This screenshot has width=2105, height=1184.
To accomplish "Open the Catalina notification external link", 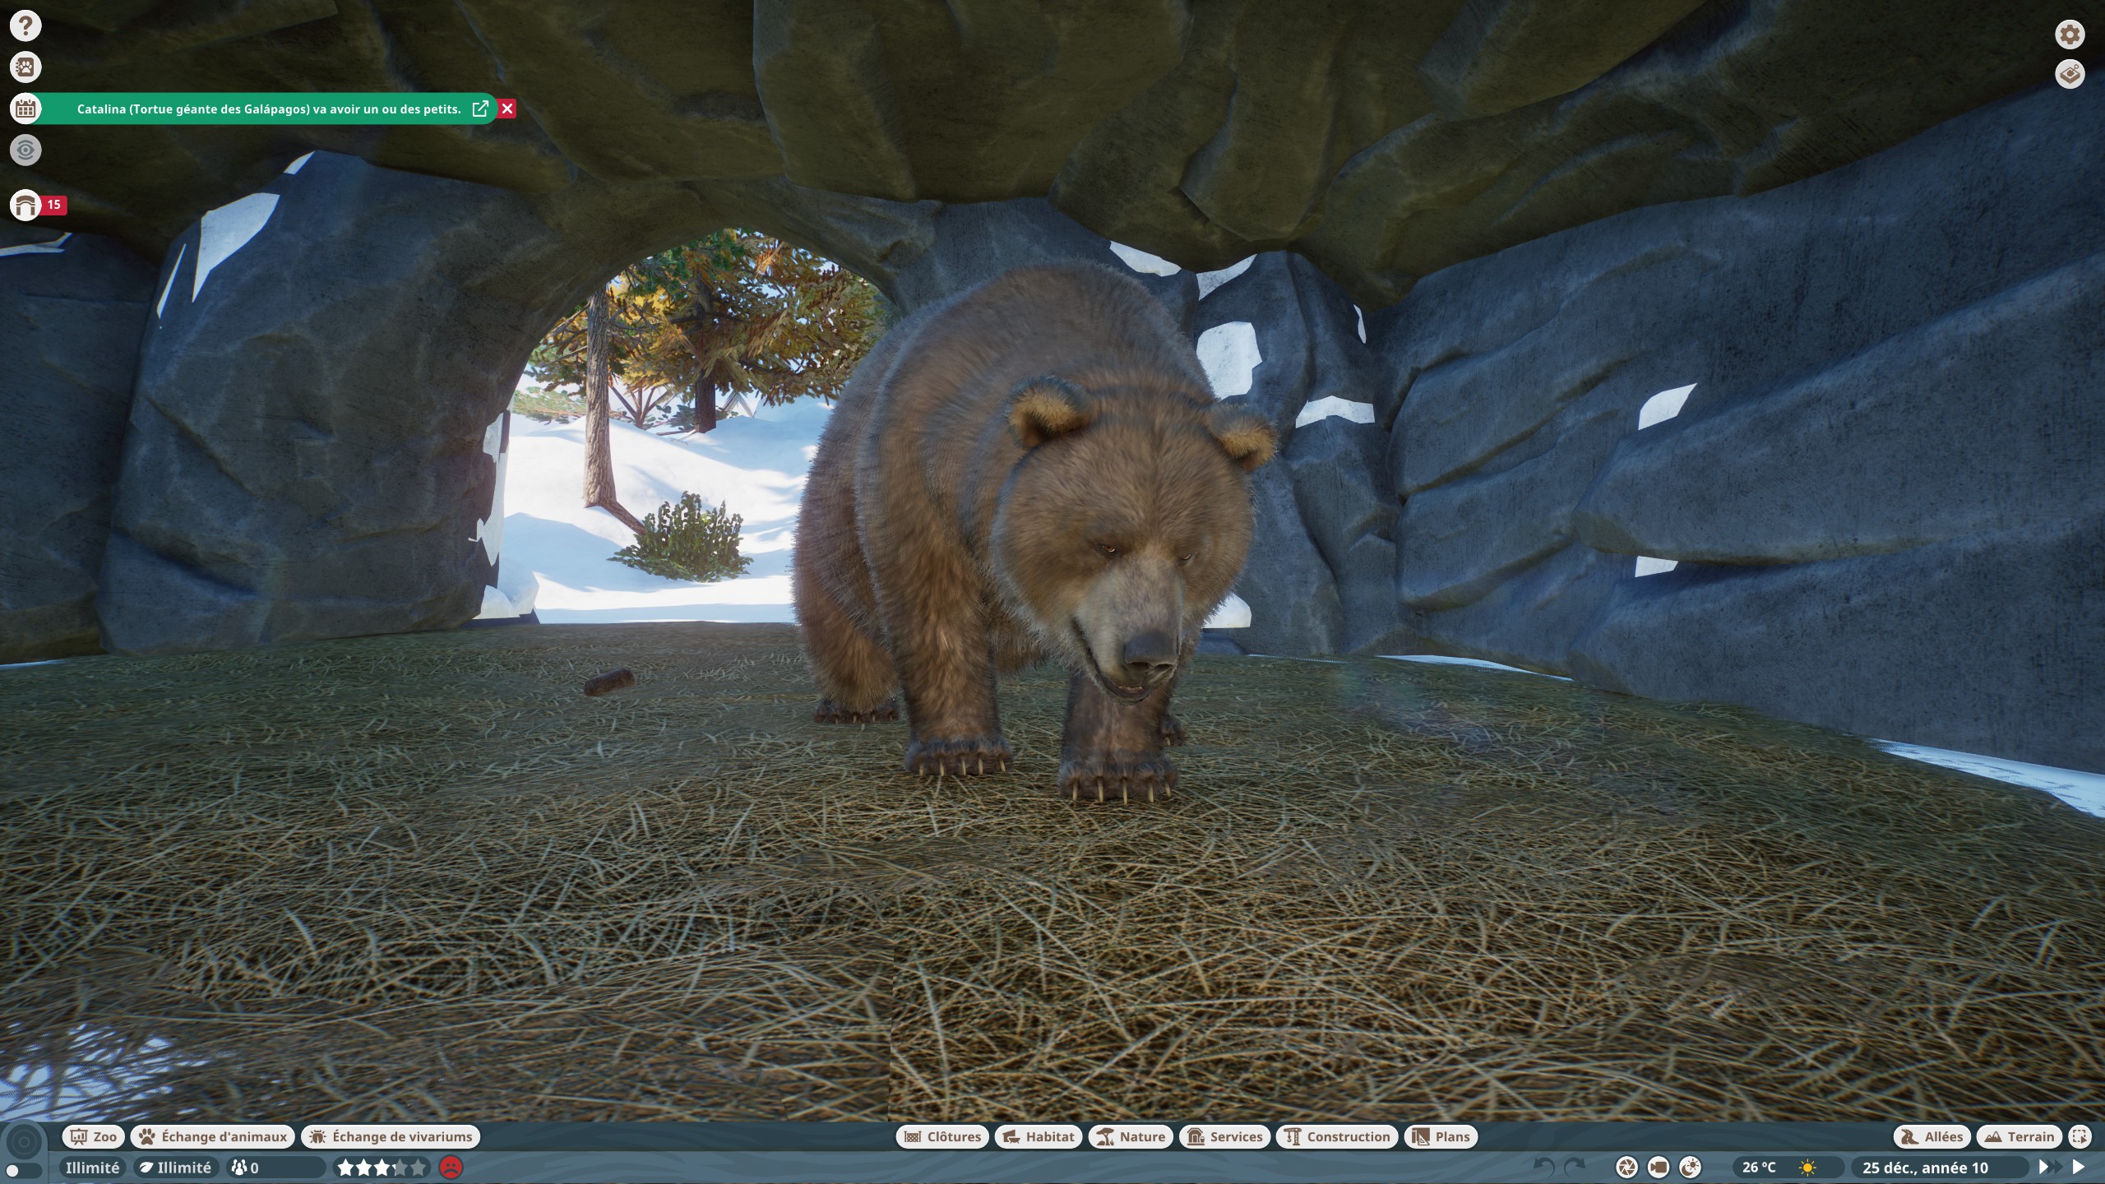I will tap(480, 109).
